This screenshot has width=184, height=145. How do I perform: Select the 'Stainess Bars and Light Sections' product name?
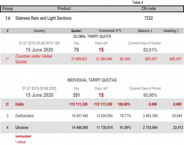click(43, 18)
